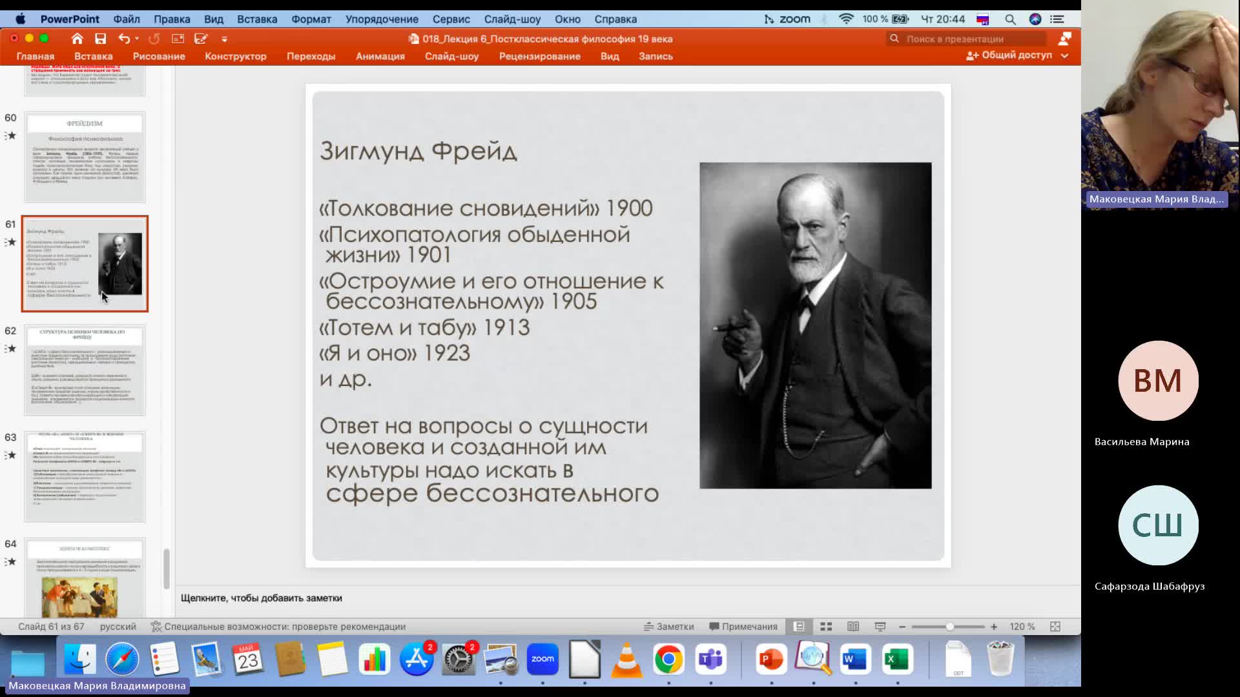Screen dimensions: 1240x697
Task: Undo the last action
Action: (x=124, y=39)
